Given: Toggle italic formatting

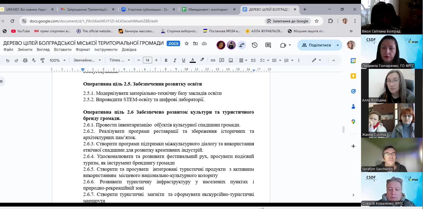Looking at the screenshot, I should pyautogui.click(x=175, y=60).
